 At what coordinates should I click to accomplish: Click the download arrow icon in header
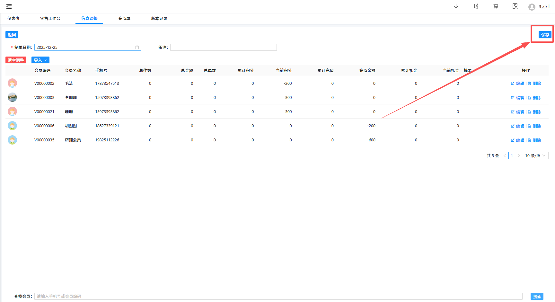click(456, 6)
